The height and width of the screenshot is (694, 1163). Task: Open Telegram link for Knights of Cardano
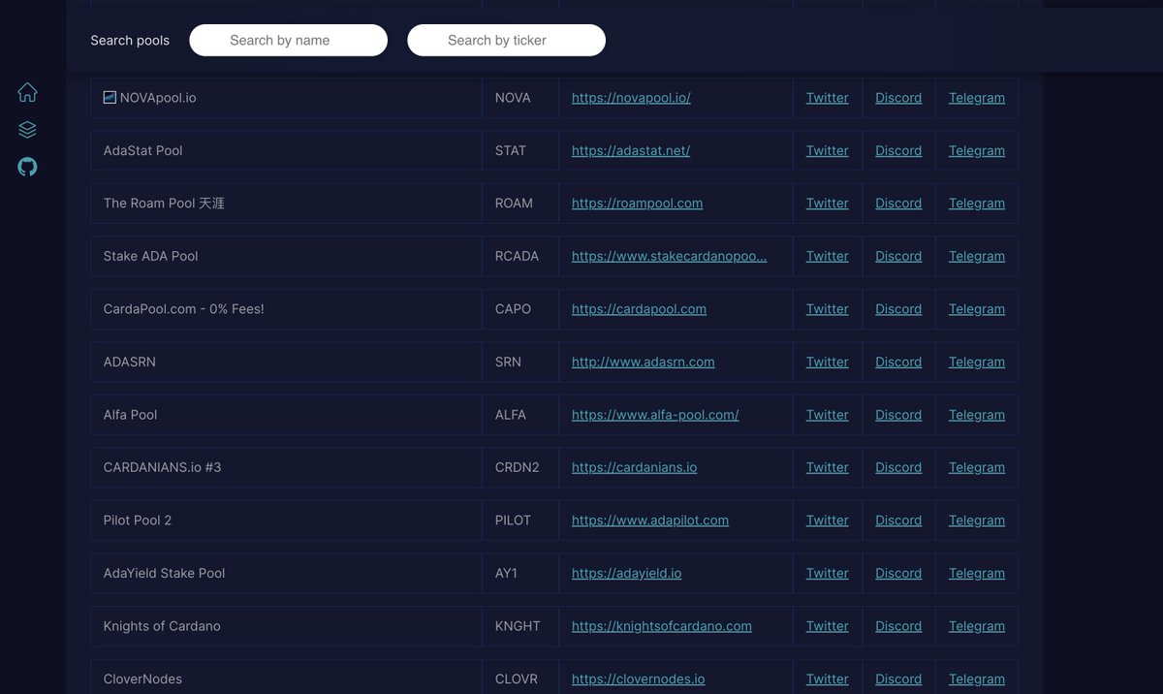(977, 626)
